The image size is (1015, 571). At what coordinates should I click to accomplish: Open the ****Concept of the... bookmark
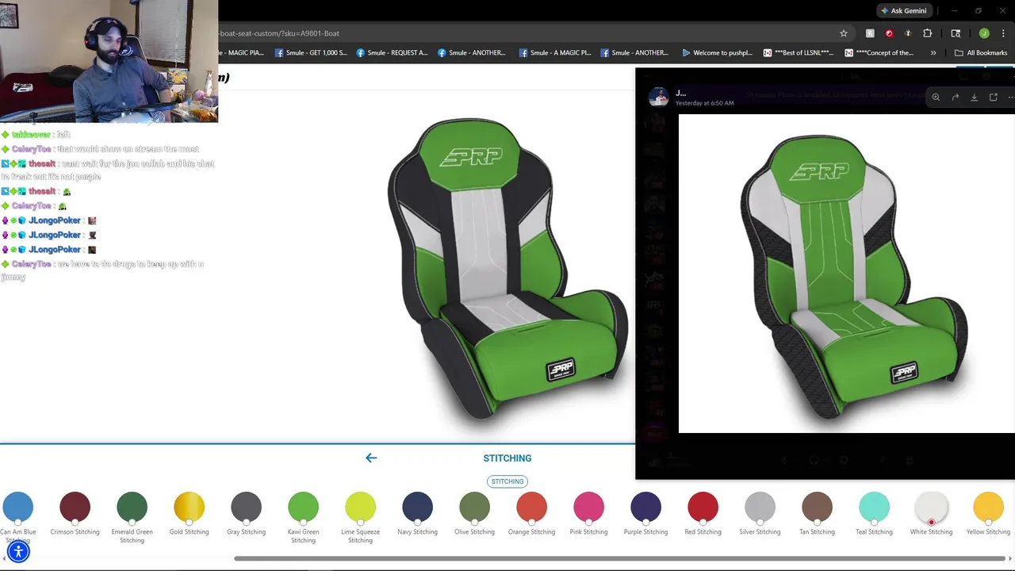pos(879,53)
